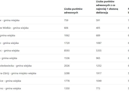Click the cell with value 2026
This screenshot has height=95, width=129.
pos(67,66)
